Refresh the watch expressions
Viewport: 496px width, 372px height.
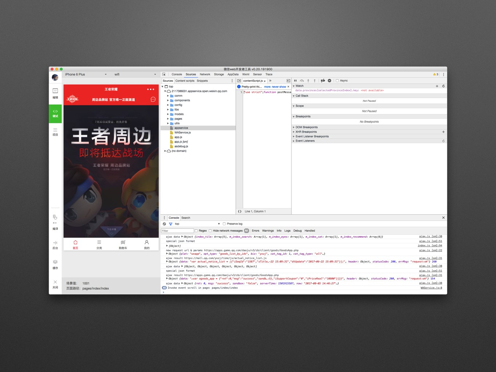[443, 86]
